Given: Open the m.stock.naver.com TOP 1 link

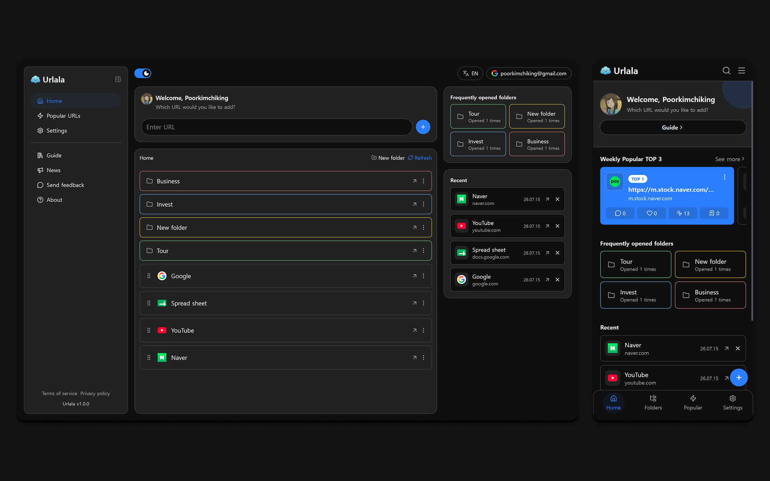Looking at the screenshot, I should (x=671, y=190).
